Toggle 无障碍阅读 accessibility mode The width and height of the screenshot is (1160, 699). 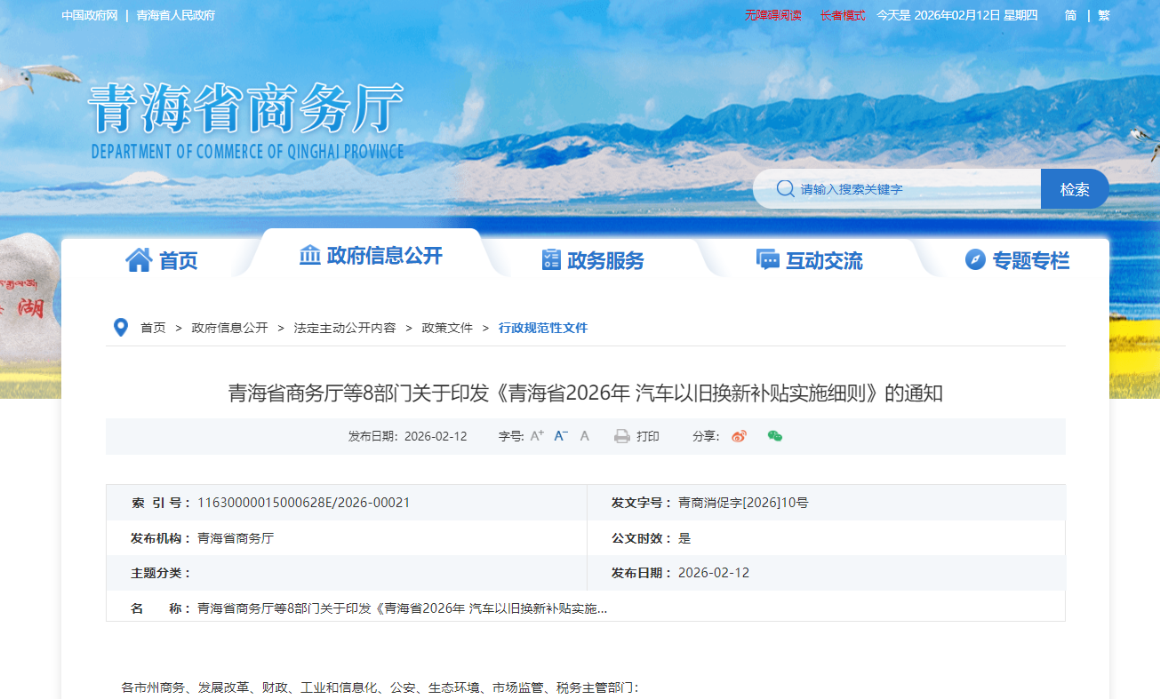[x=772, y=15]
